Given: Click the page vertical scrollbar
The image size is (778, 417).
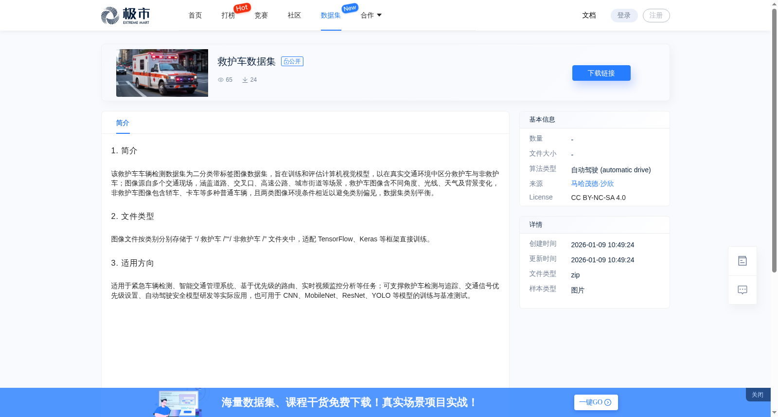Looking at the screenshot, I should tap(774, 140).
